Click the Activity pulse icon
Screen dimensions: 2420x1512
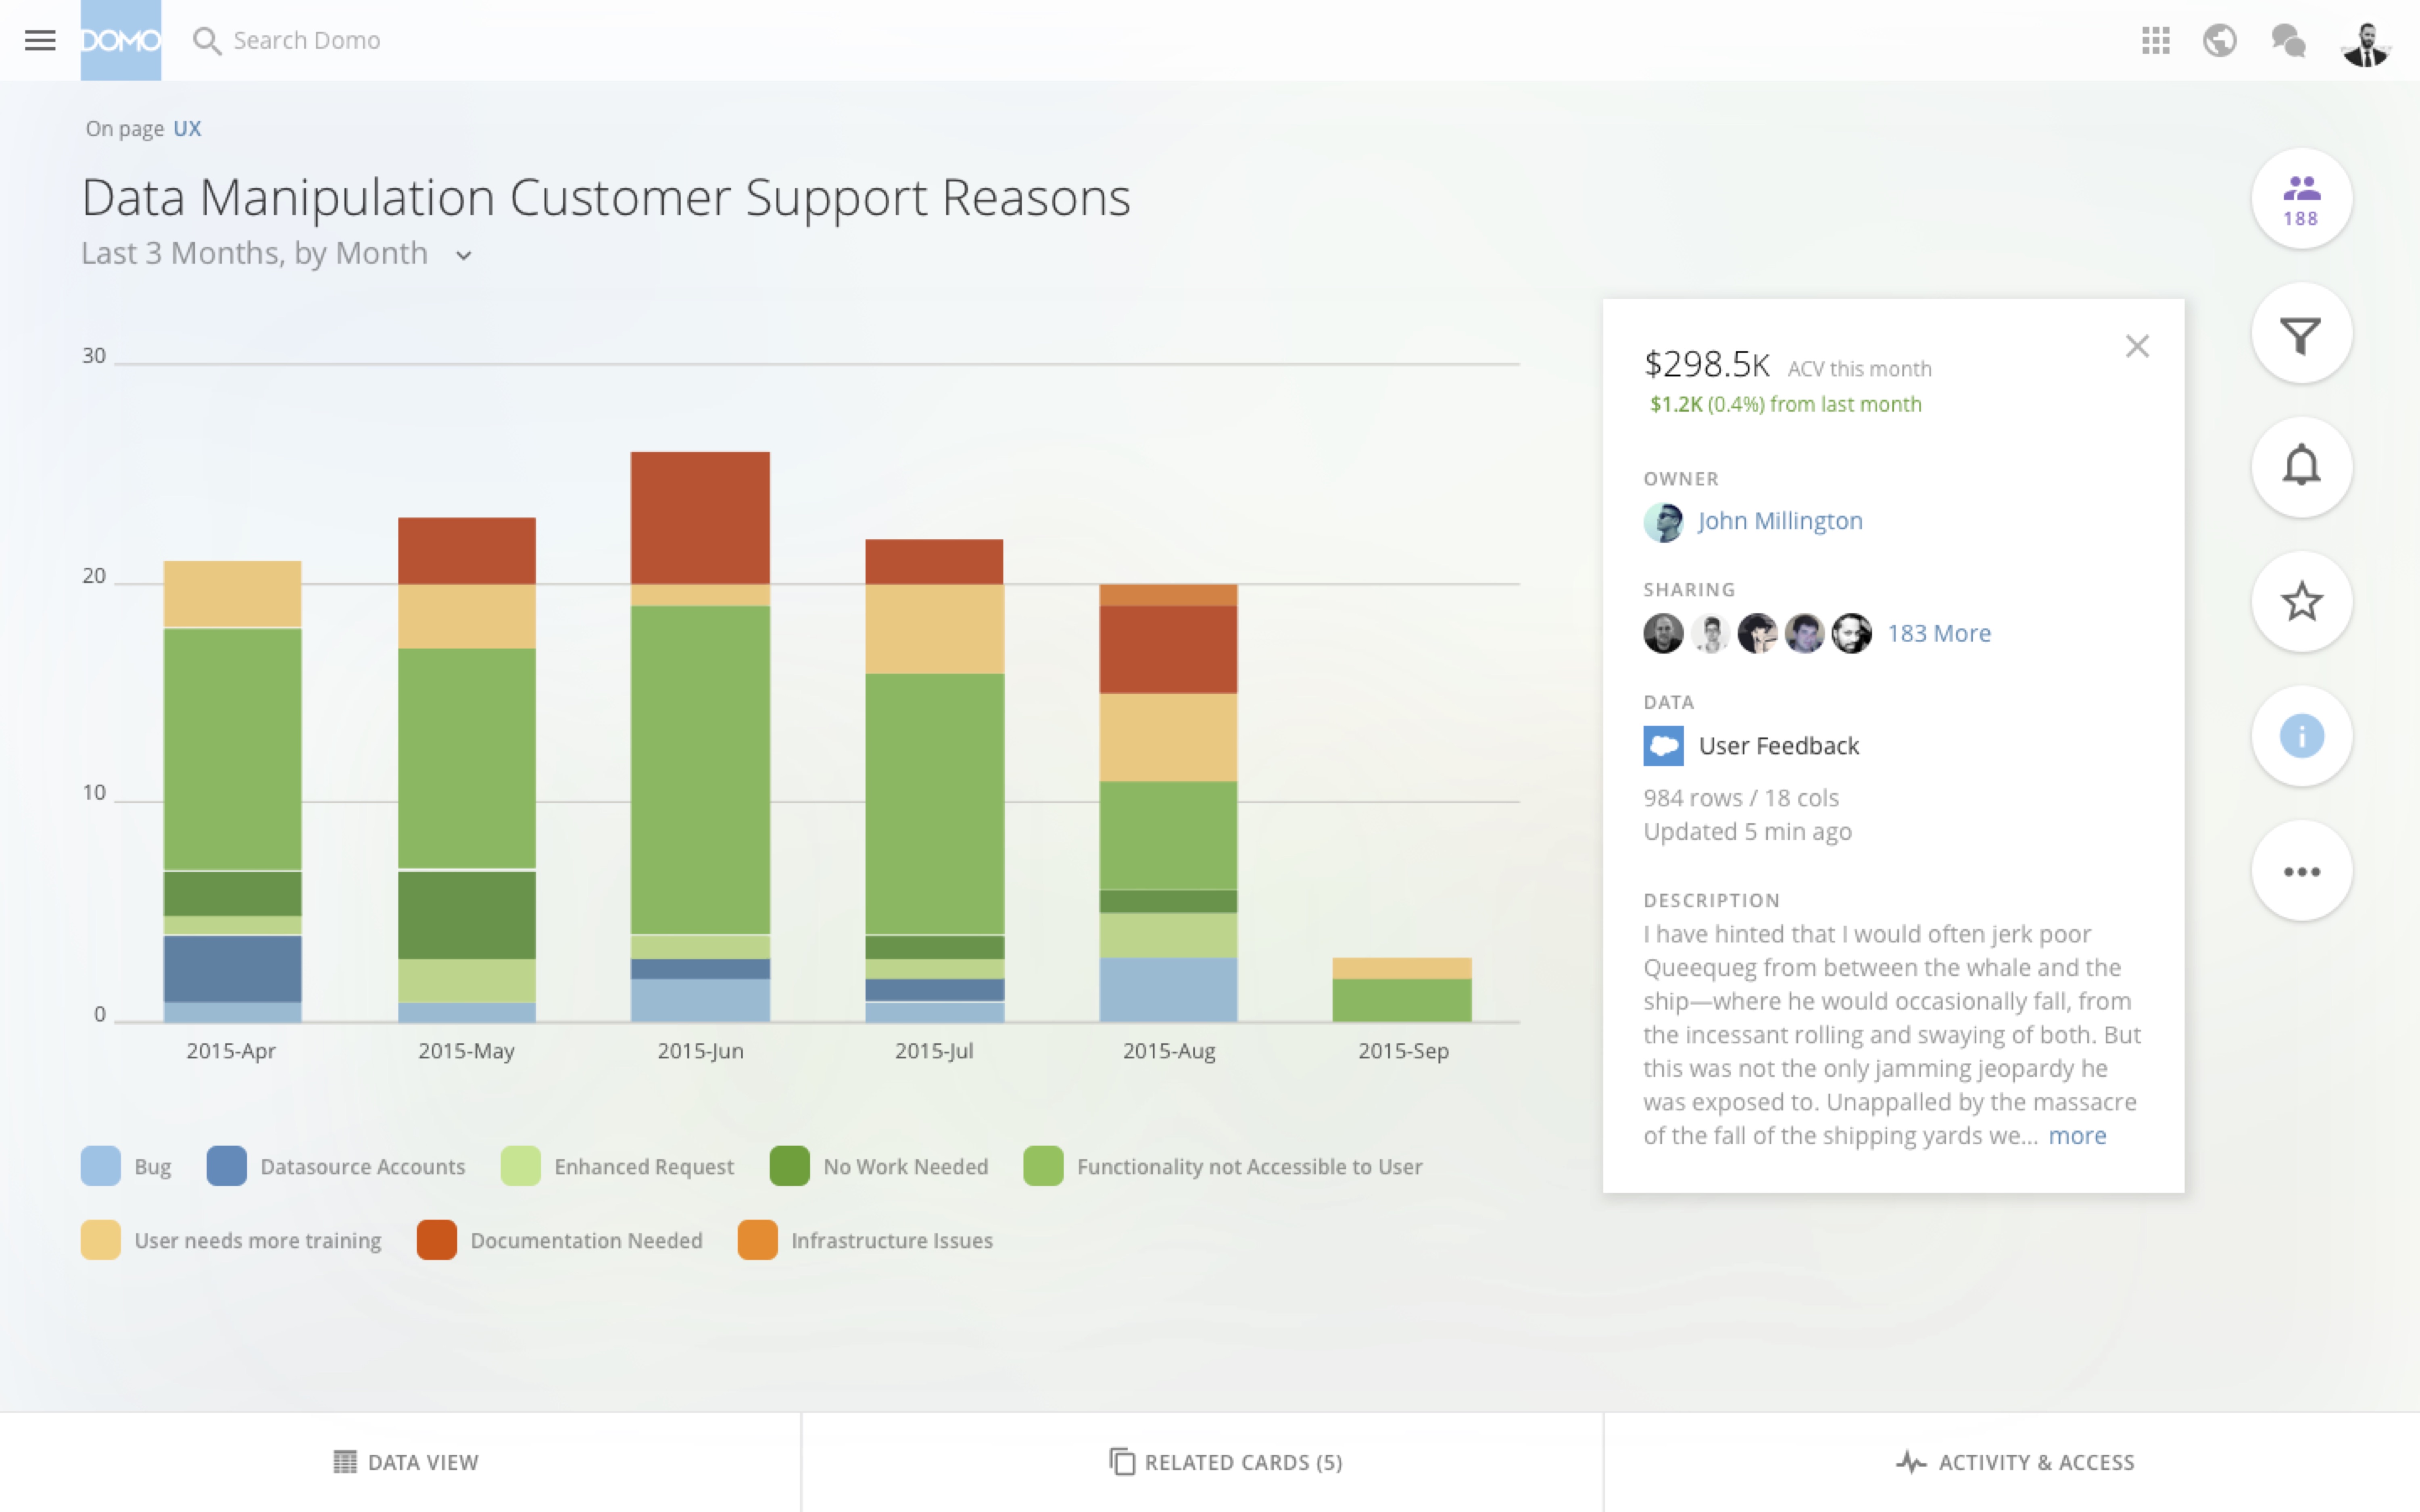pos(1911,1462)
